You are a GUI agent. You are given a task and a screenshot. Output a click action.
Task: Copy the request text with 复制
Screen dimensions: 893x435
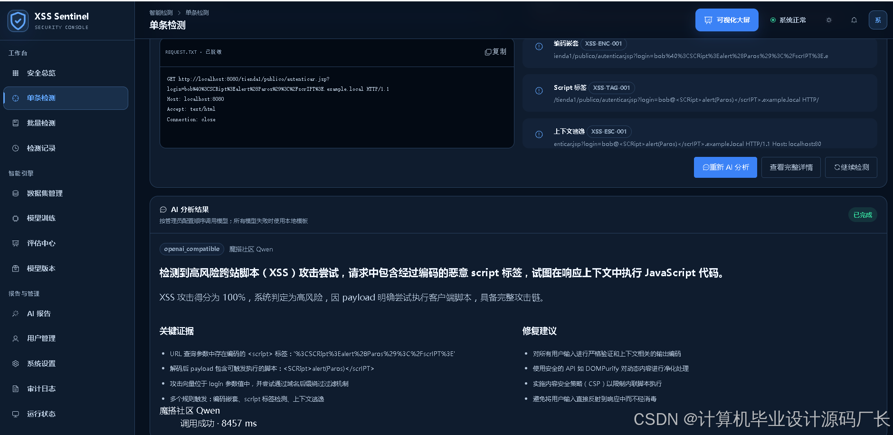click(x=495, y=52)
